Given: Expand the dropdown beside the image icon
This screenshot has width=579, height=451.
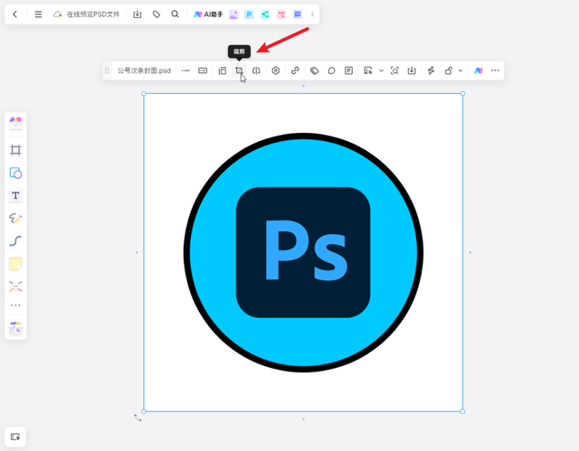Looking at the screenshot, I should point(382,70).
